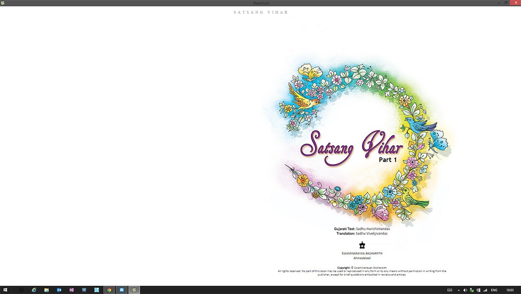Open File Explorer from the taskbar
Image resolution: width=521 pixels, height=294 pixels.
coord(46,290)
